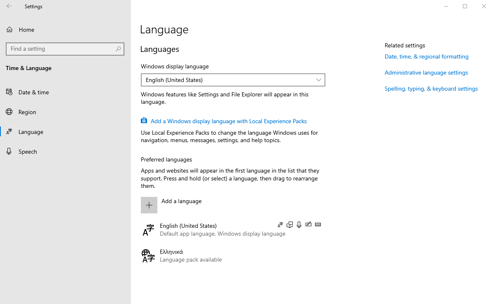
Task: Open Add a Windows display language link
Action: coord(229,121)
